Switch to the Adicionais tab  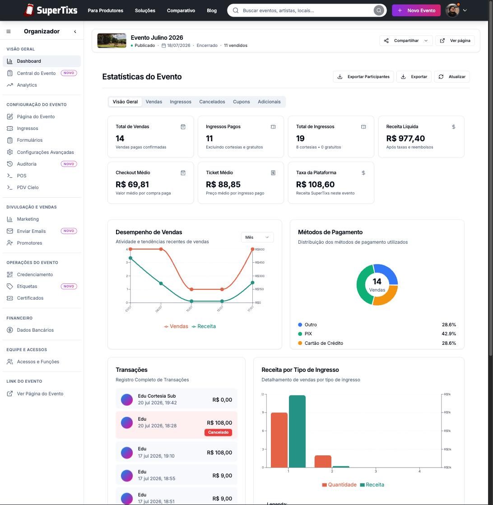[x=269, y=102]
